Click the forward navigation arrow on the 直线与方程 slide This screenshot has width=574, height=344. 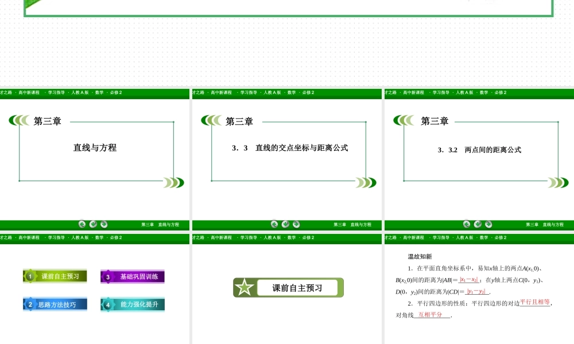pos(105,224)
